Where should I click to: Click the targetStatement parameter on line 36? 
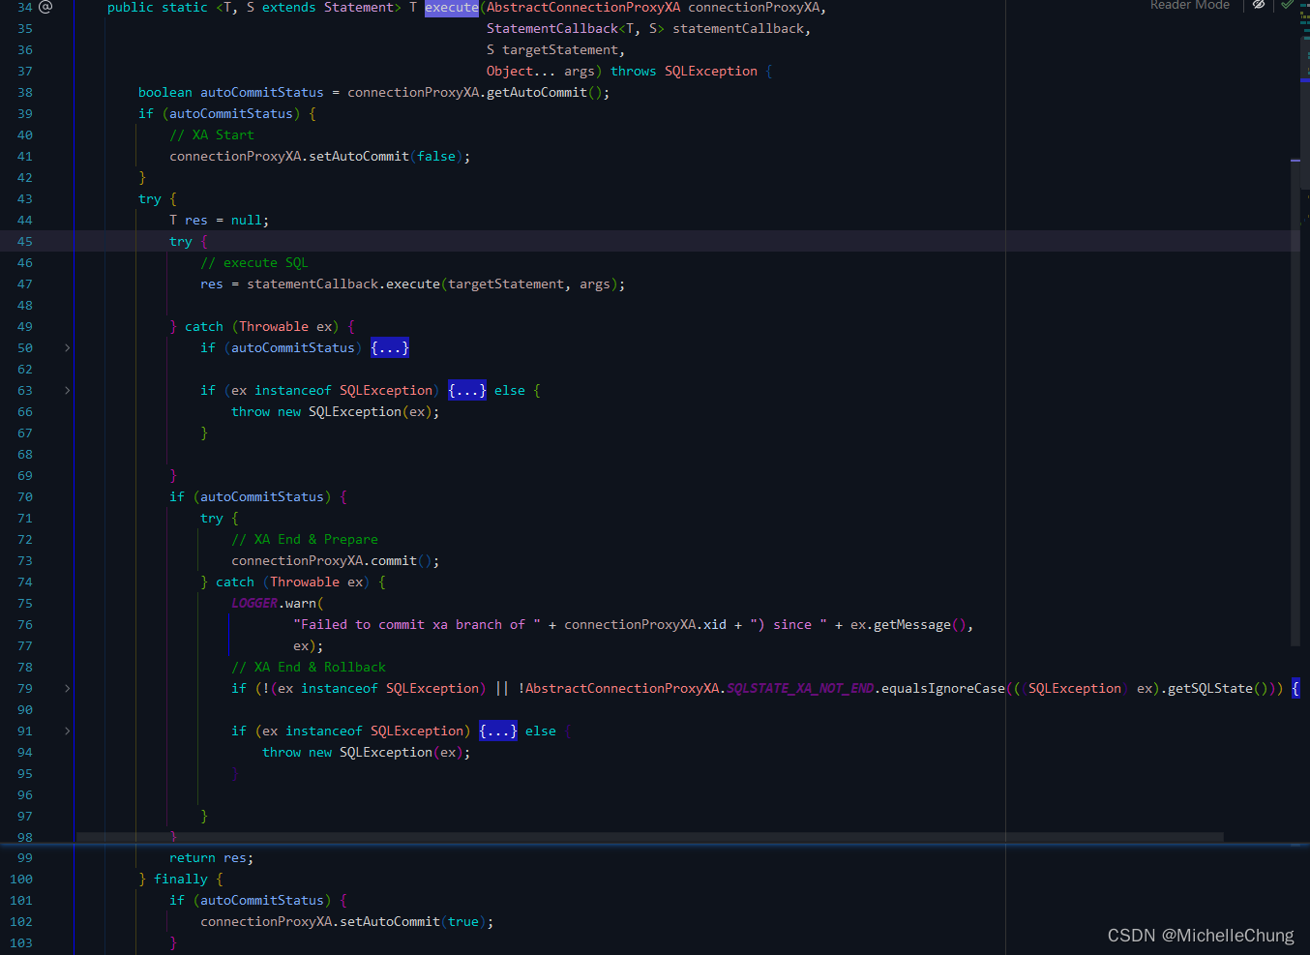(x=560, y=49)
